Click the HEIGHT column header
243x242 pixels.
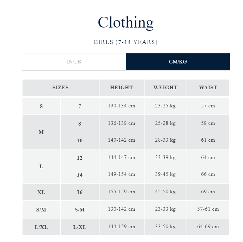[x=122, y=88]
